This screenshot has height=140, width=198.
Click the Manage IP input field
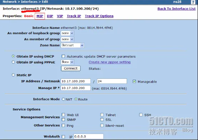[x=76, y=88]
